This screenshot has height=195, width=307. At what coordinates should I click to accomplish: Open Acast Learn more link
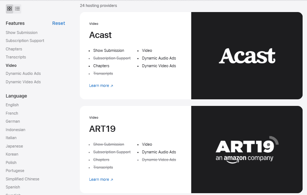101,85
